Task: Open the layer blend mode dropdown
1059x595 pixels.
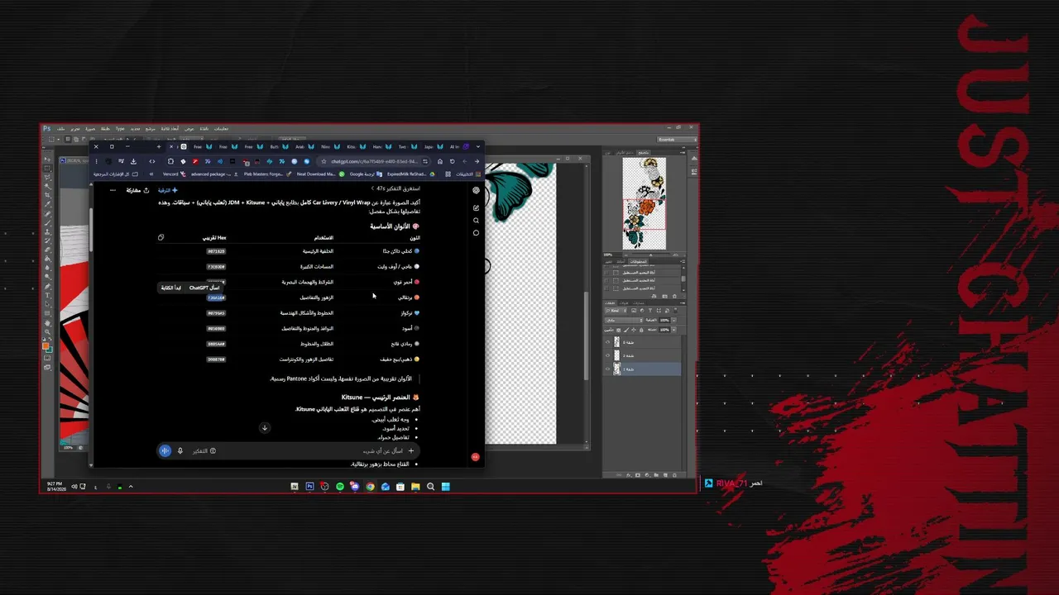Action: point(624,320)
